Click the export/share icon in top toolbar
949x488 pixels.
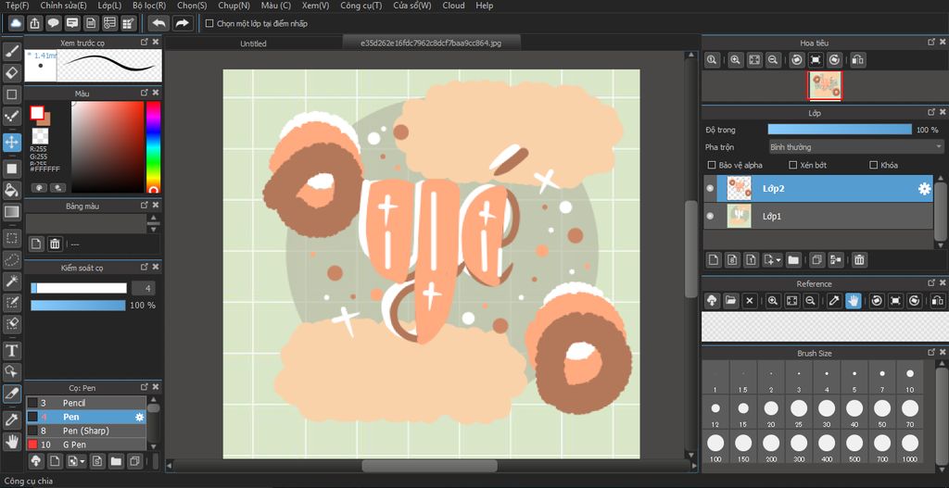[35, 23]
